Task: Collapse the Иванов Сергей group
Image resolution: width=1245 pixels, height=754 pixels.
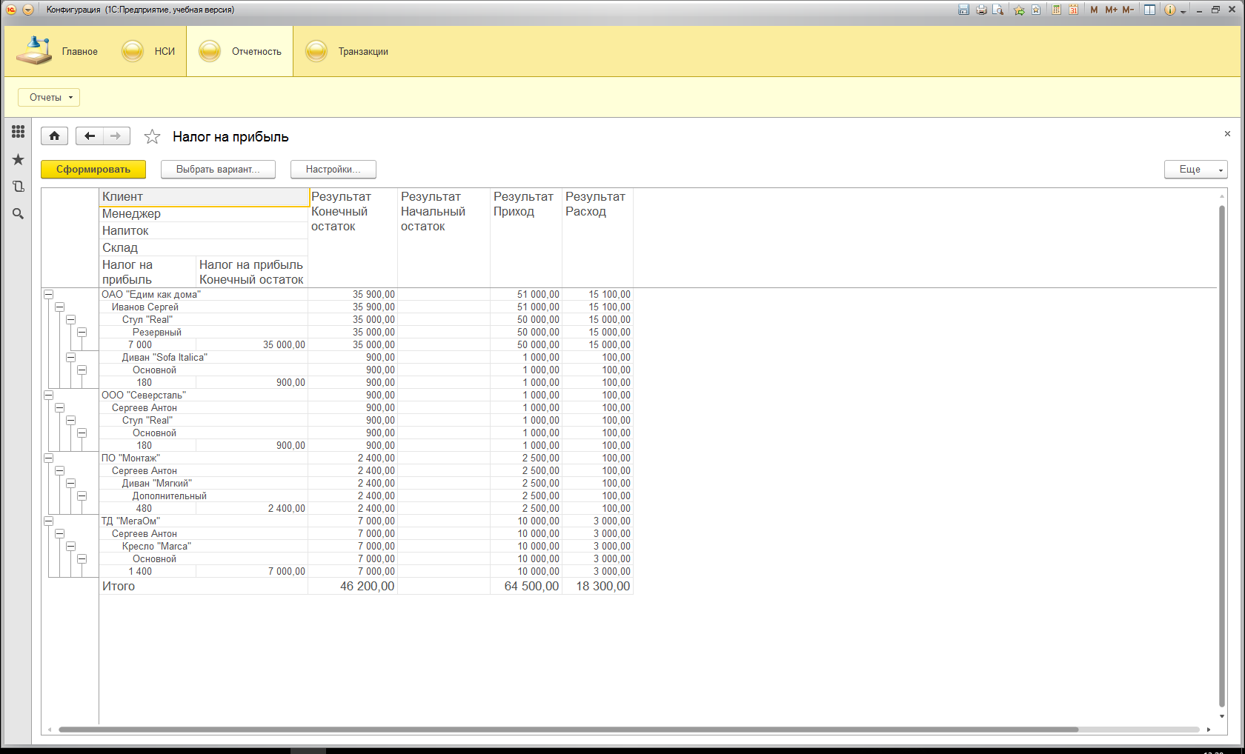Action: click(x=59, y=307)
